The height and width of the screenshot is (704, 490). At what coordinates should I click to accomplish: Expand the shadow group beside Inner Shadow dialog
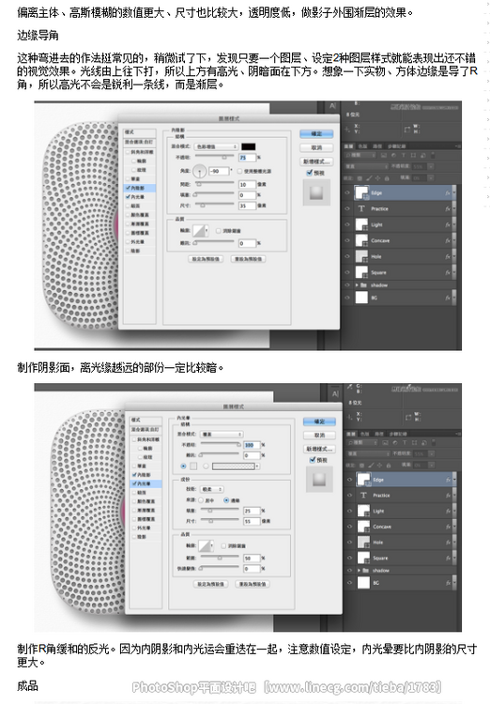tap(357, 285)
